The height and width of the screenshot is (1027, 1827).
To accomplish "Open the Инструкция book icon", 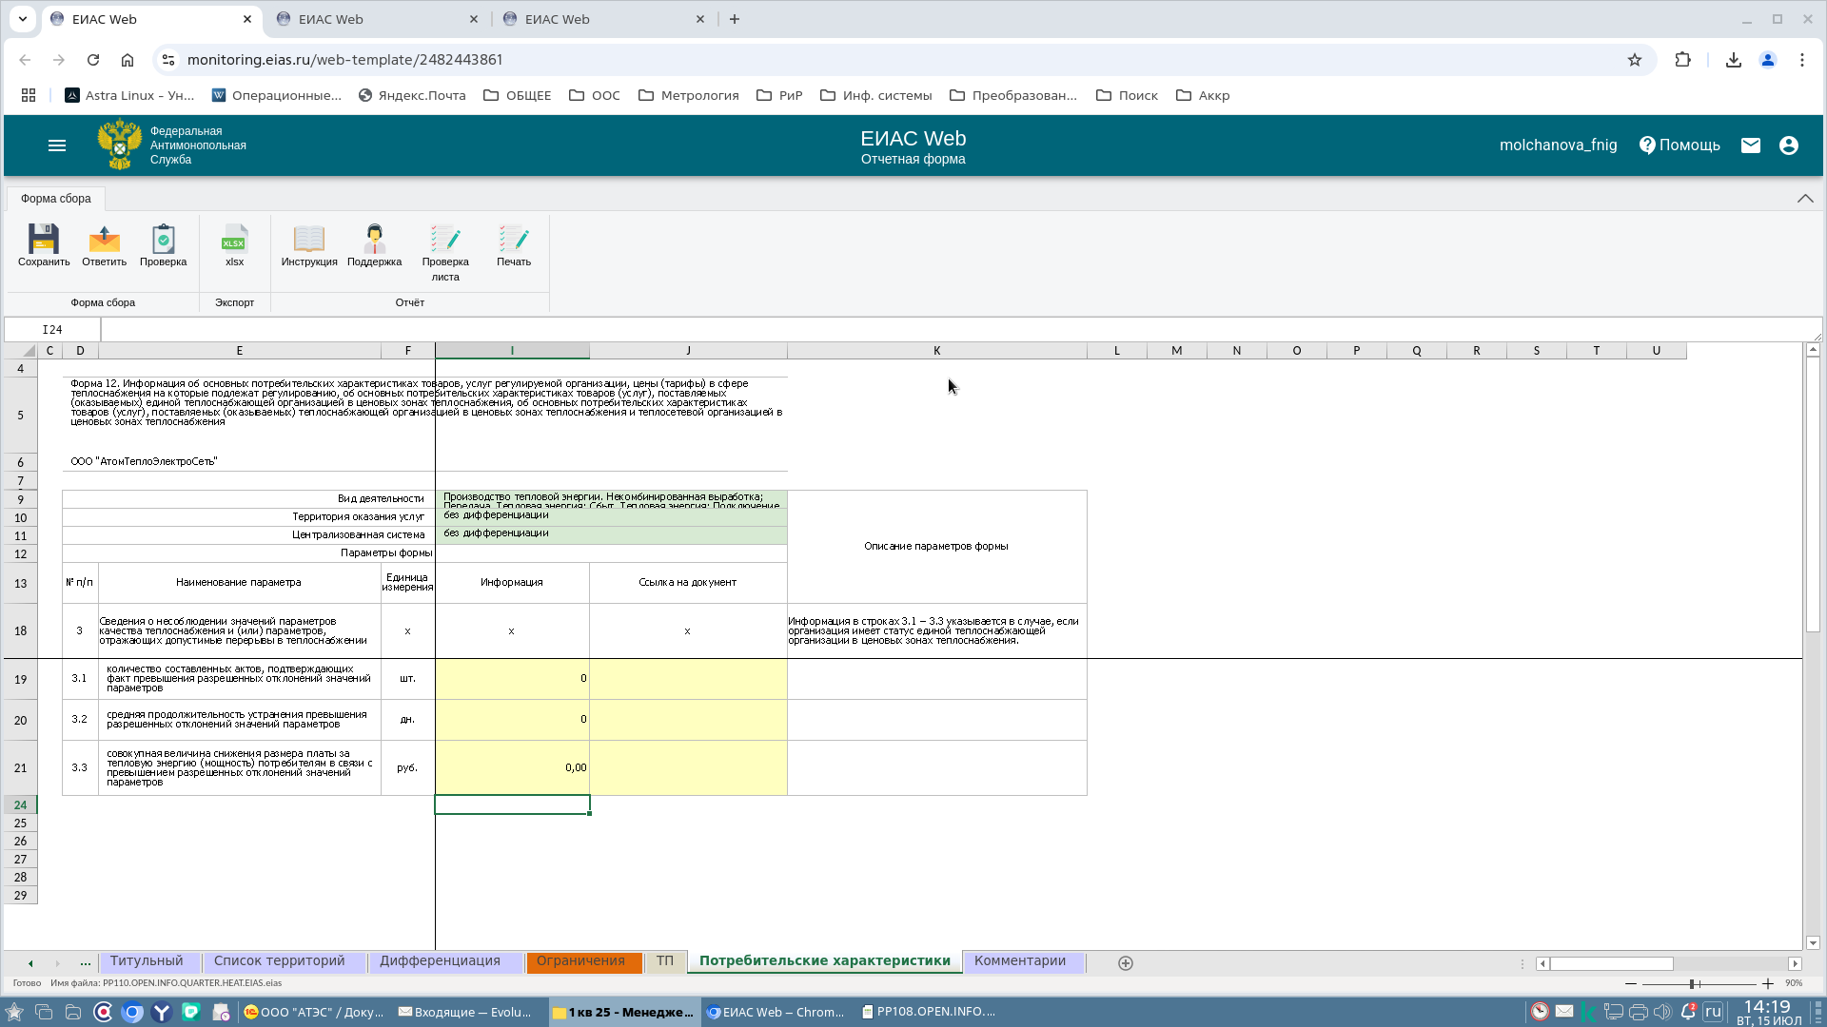I will (309, 240).
